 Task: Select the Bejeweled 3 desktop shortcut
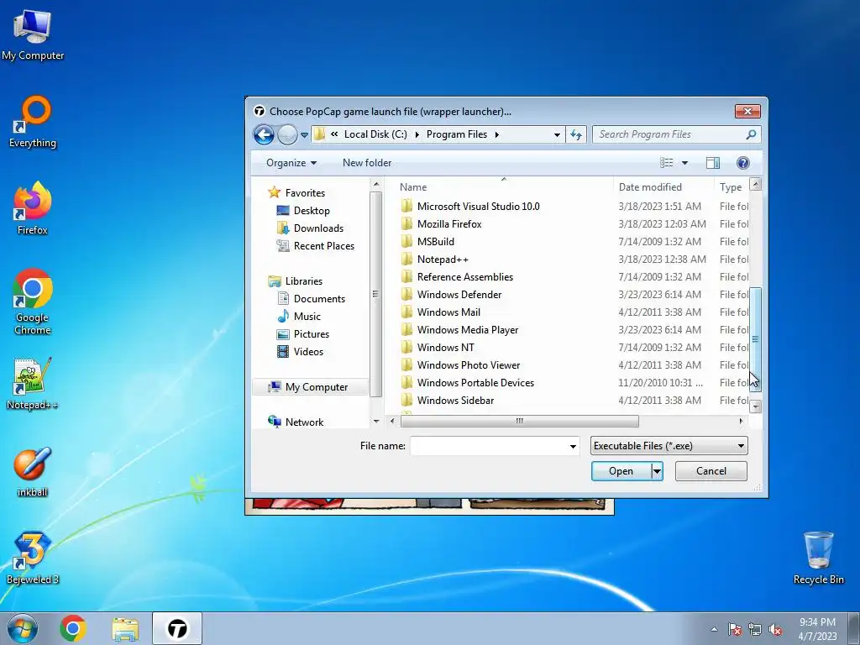(33, 558)
